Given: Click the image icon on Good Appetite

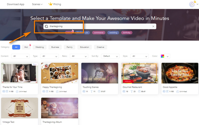Looking at the screenshot, I should pos(164,91).
